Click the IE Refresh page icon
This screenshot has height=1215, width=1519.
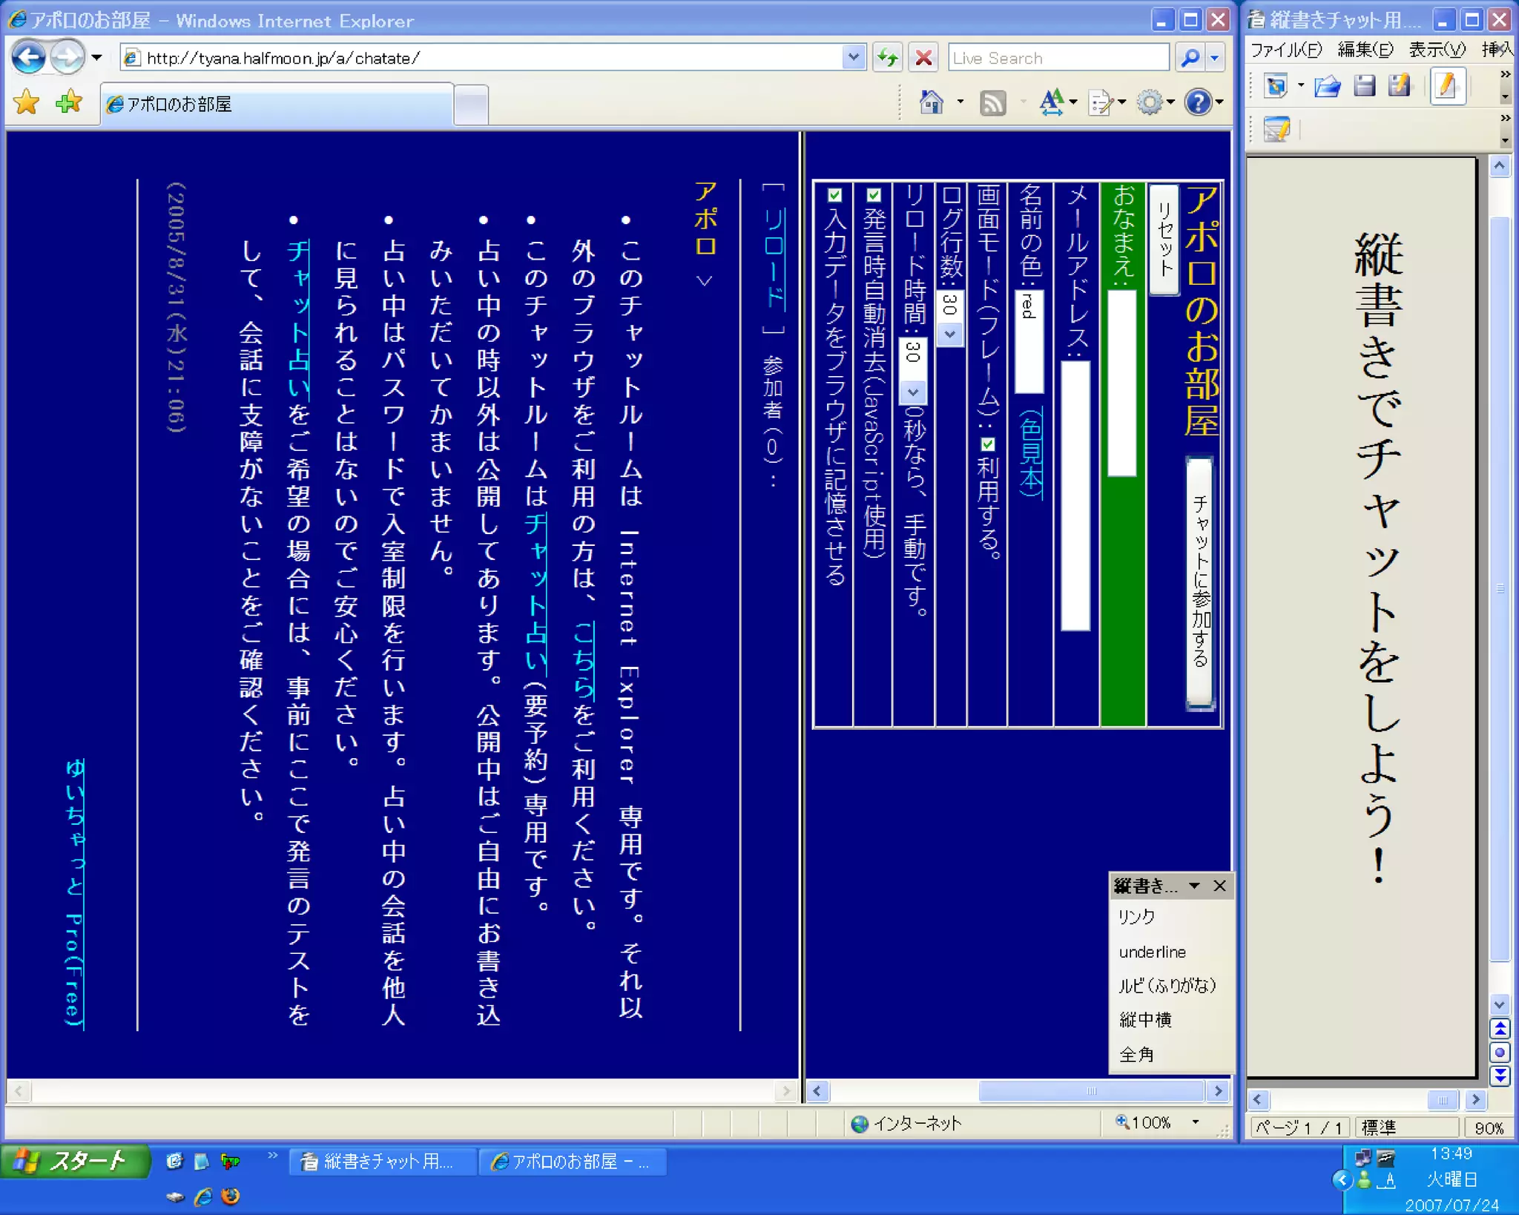[887, 58]
